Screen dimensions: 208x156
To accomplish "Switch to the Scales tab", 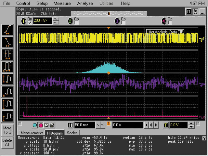I will click(72, 133).
